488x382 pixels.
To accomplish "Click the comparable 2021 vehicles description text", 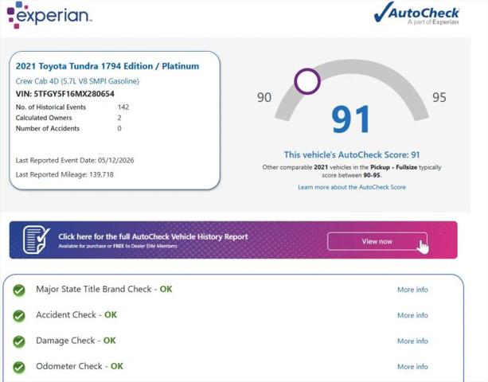I will pyautogui.click(x=352, y=171).
